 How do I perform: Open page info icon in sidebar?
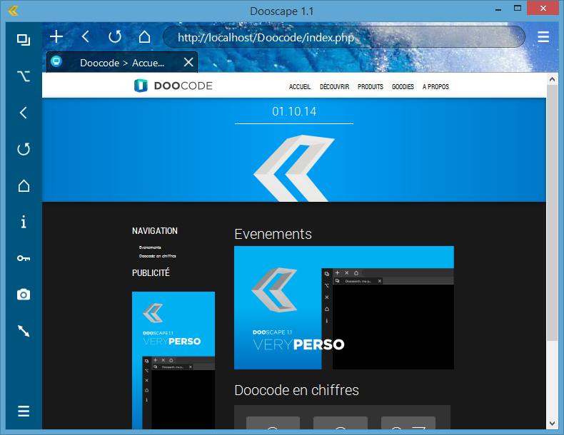[24, 222]
